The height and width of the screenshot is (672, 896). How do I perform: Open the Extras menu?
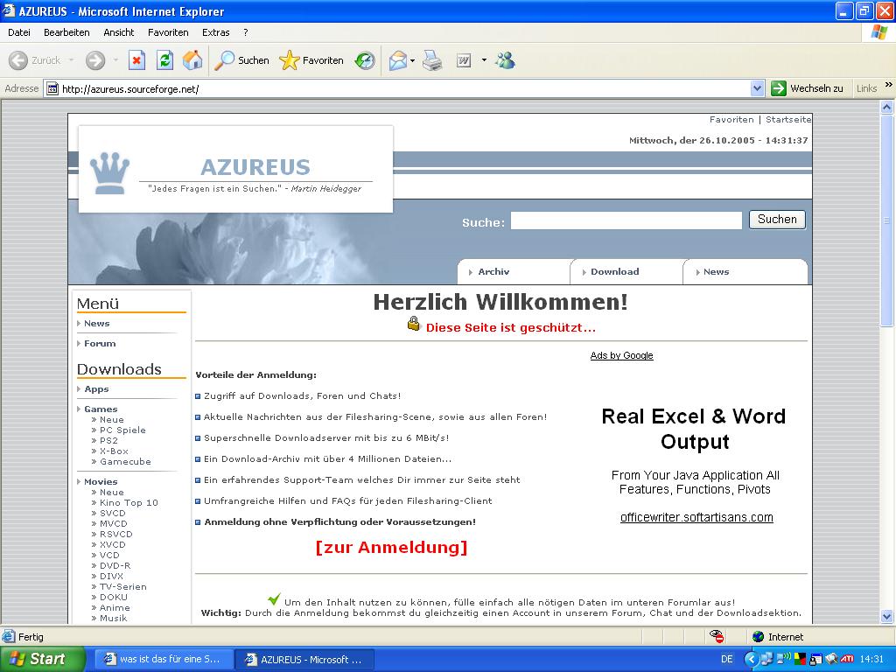tap(215, 32)
